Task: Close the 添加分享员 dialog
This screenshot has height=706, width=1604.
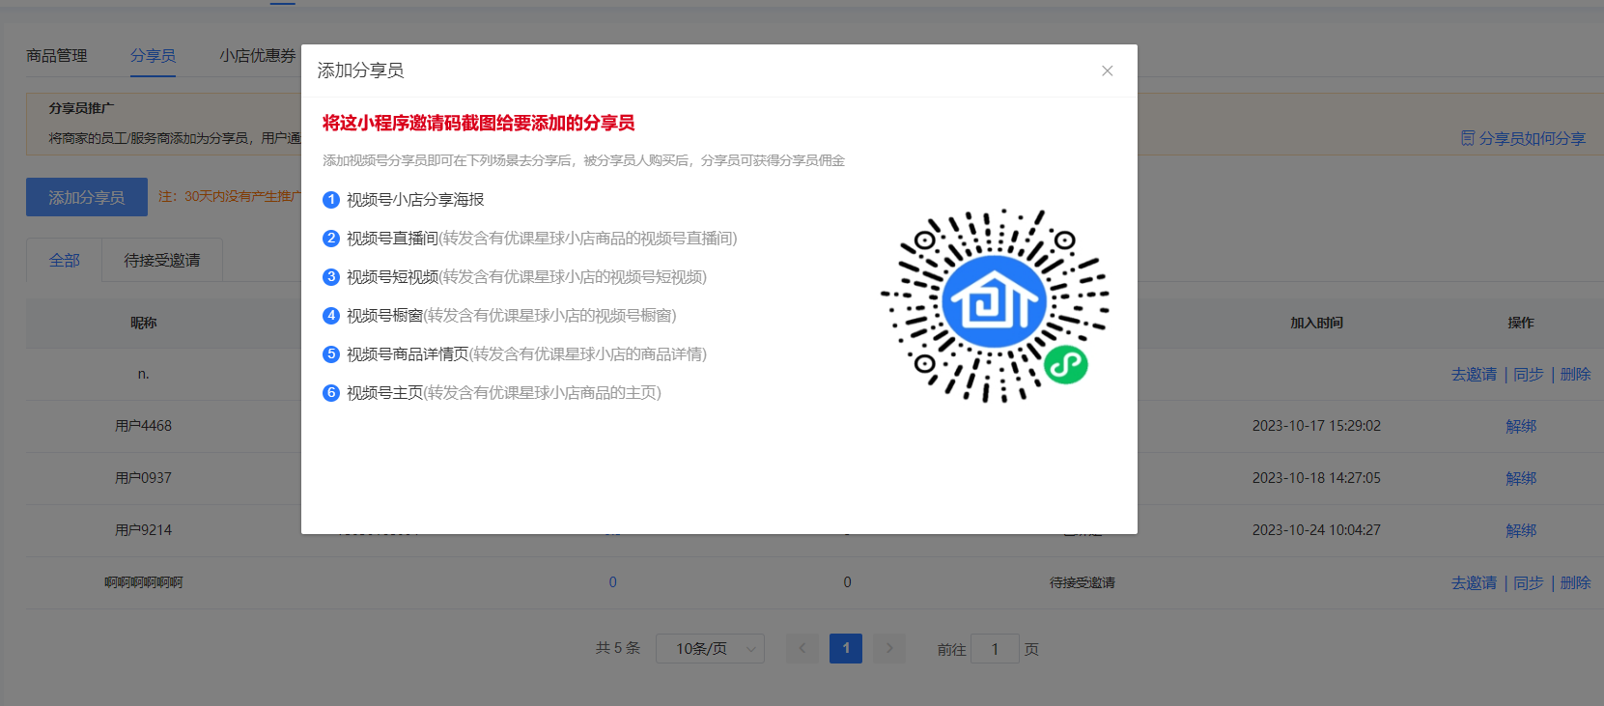Action: point(1107,71)
